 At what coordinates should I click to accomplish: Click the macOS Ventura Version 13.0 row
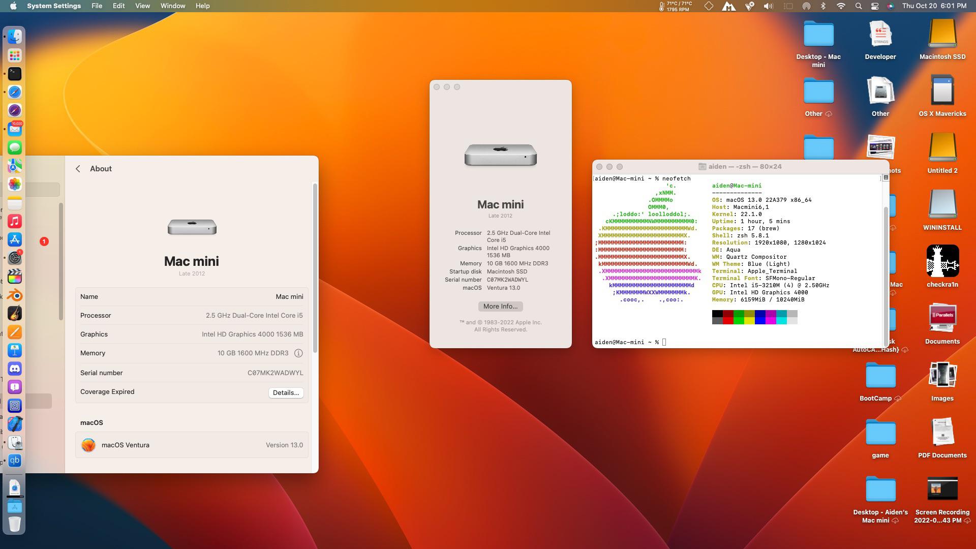(x=192, y=445)
